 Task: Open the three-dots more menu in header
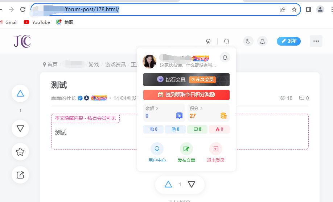click(x=316, y=41)
